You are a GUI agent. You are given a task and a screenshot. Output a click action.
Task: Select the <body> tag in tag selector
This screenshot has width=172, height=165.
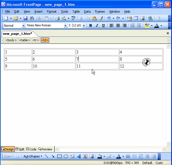[11, 40]
